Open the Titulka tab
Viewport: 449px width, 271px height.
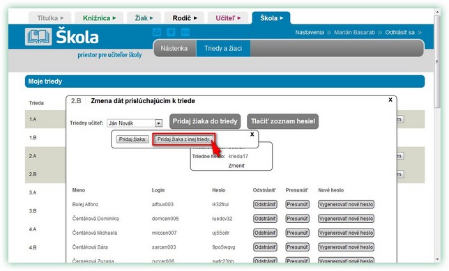point(50,17)
